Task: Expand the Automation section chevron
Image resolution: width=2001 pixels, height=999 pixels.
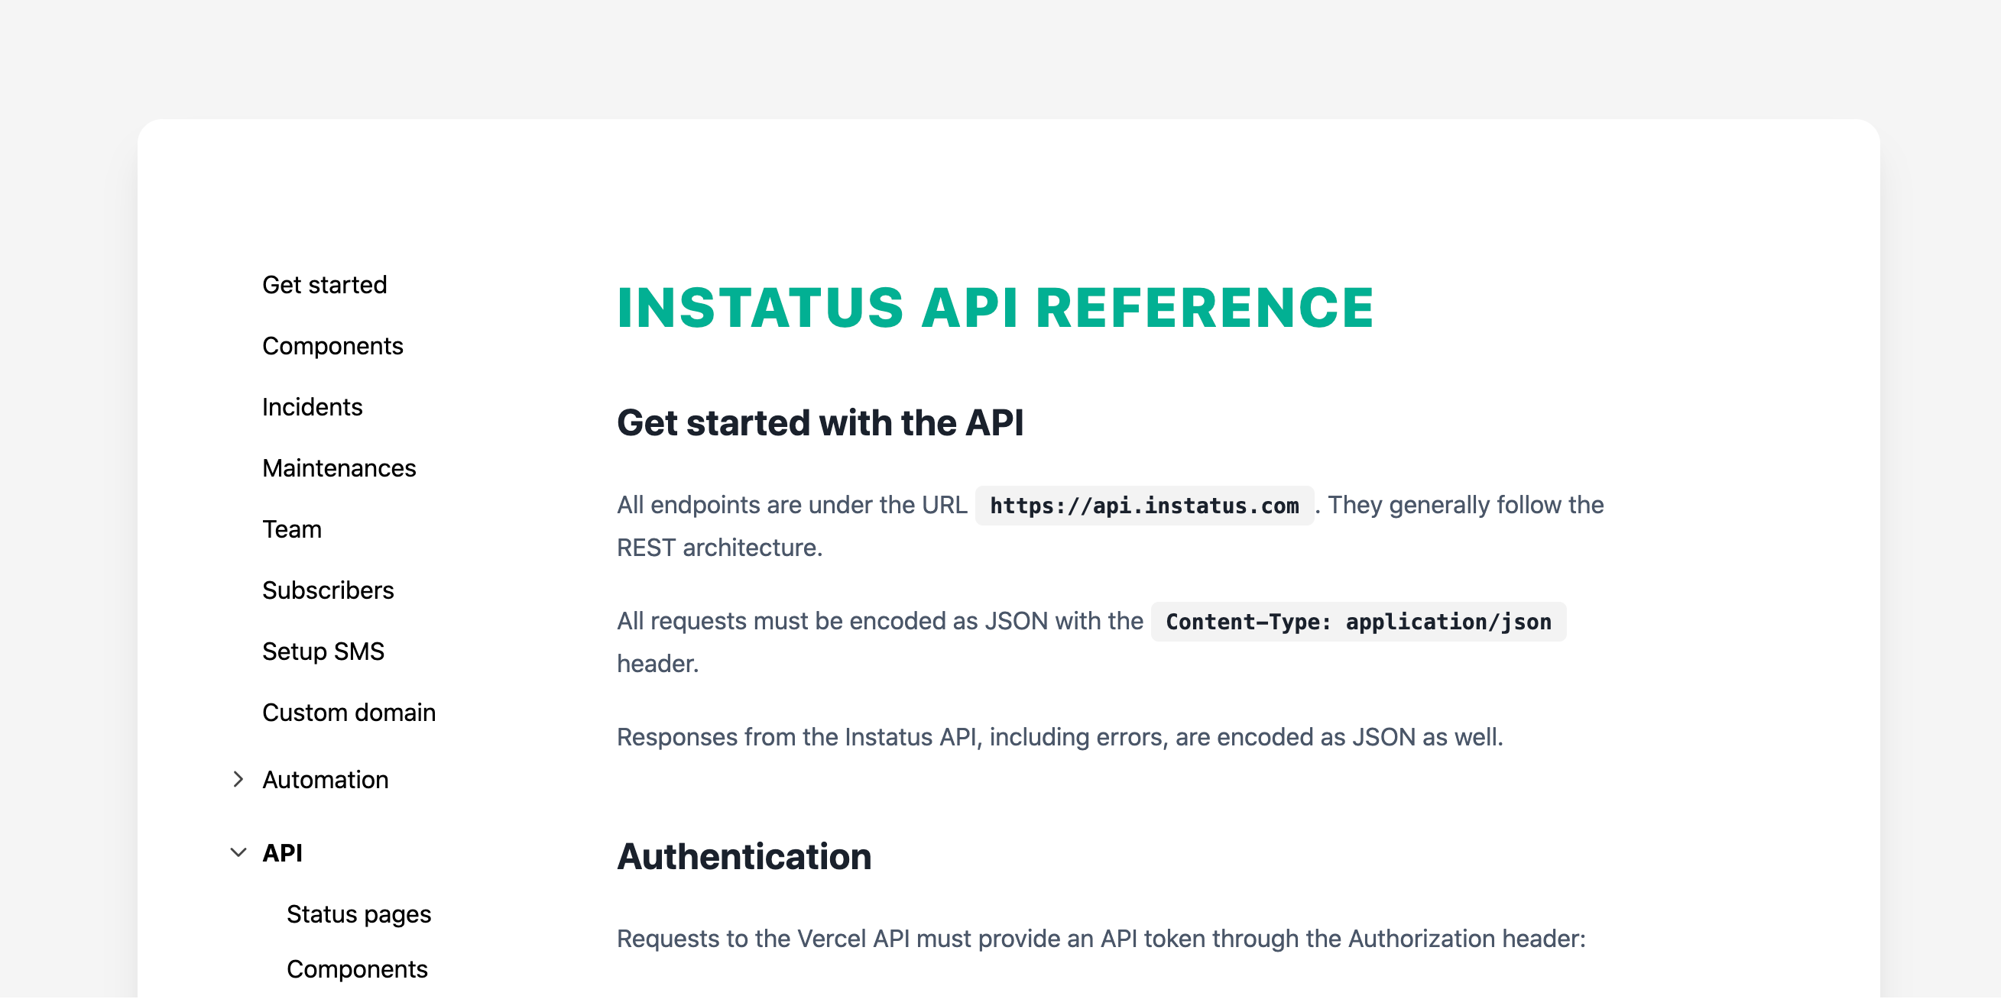Action: pos(238,780)
